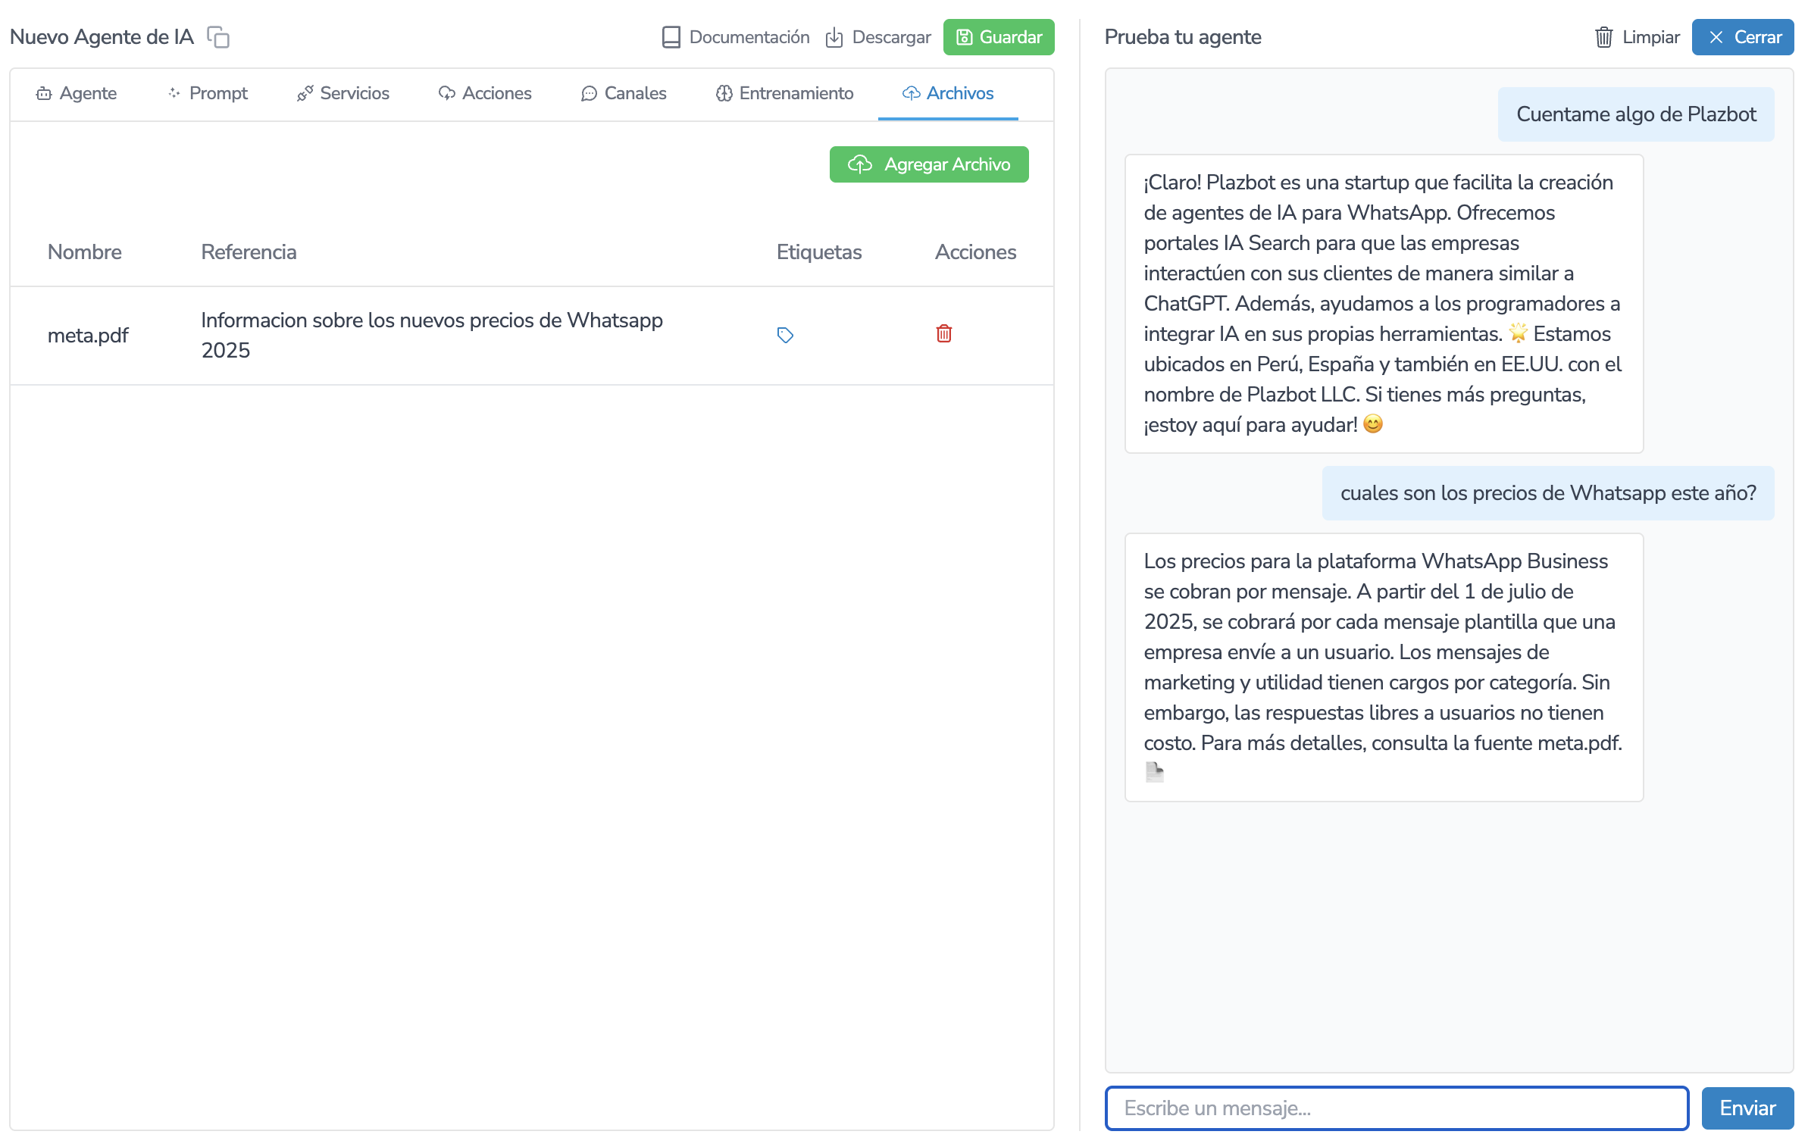1808x1147 pixels.
Task: Click the Descargar download icon
Action: point(834,37)
